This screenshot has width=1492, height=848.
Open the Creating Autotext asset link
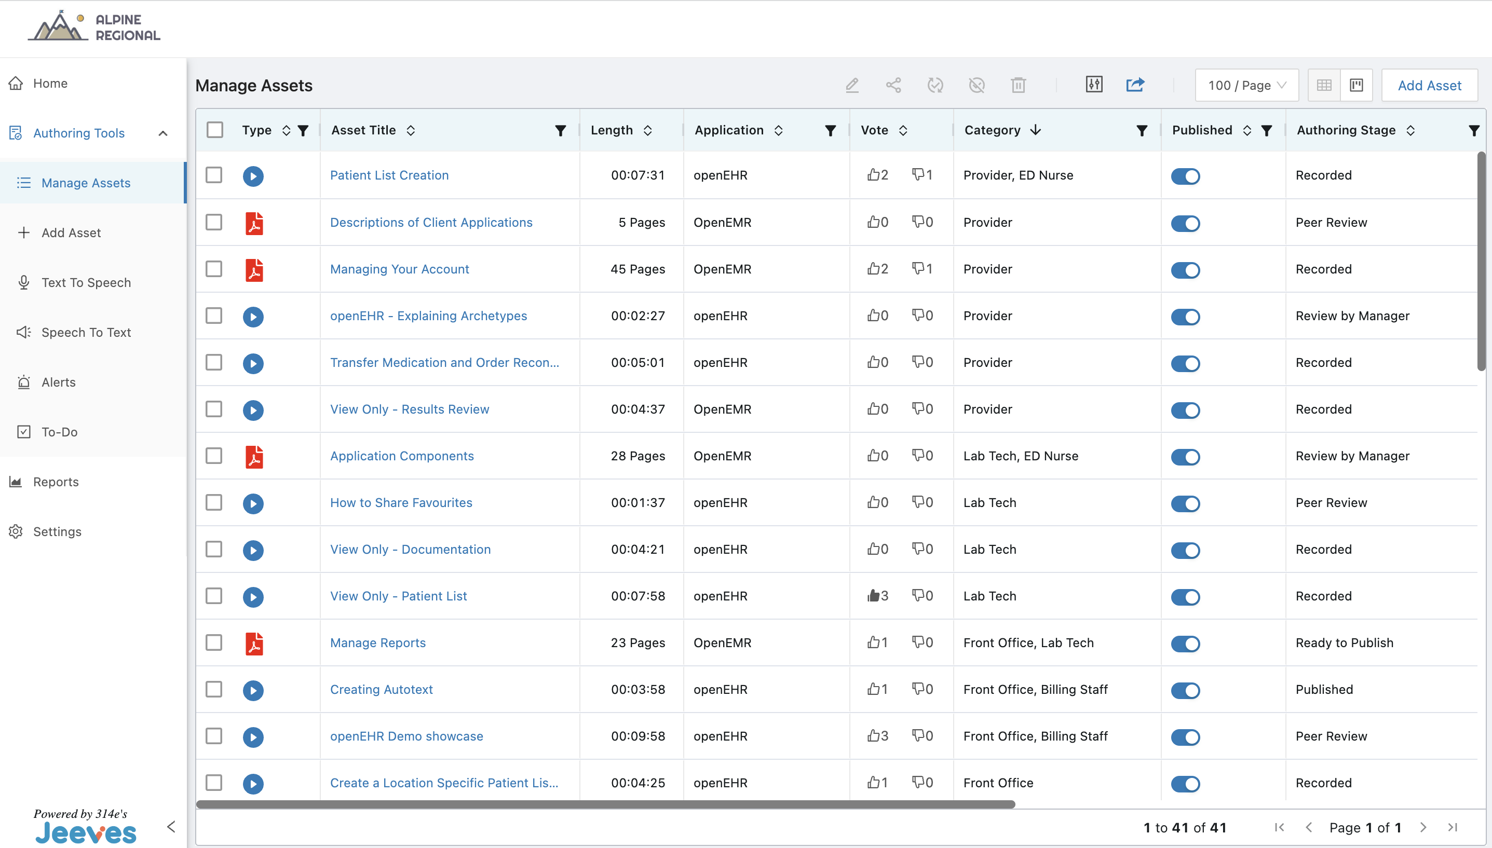point(381,690)
